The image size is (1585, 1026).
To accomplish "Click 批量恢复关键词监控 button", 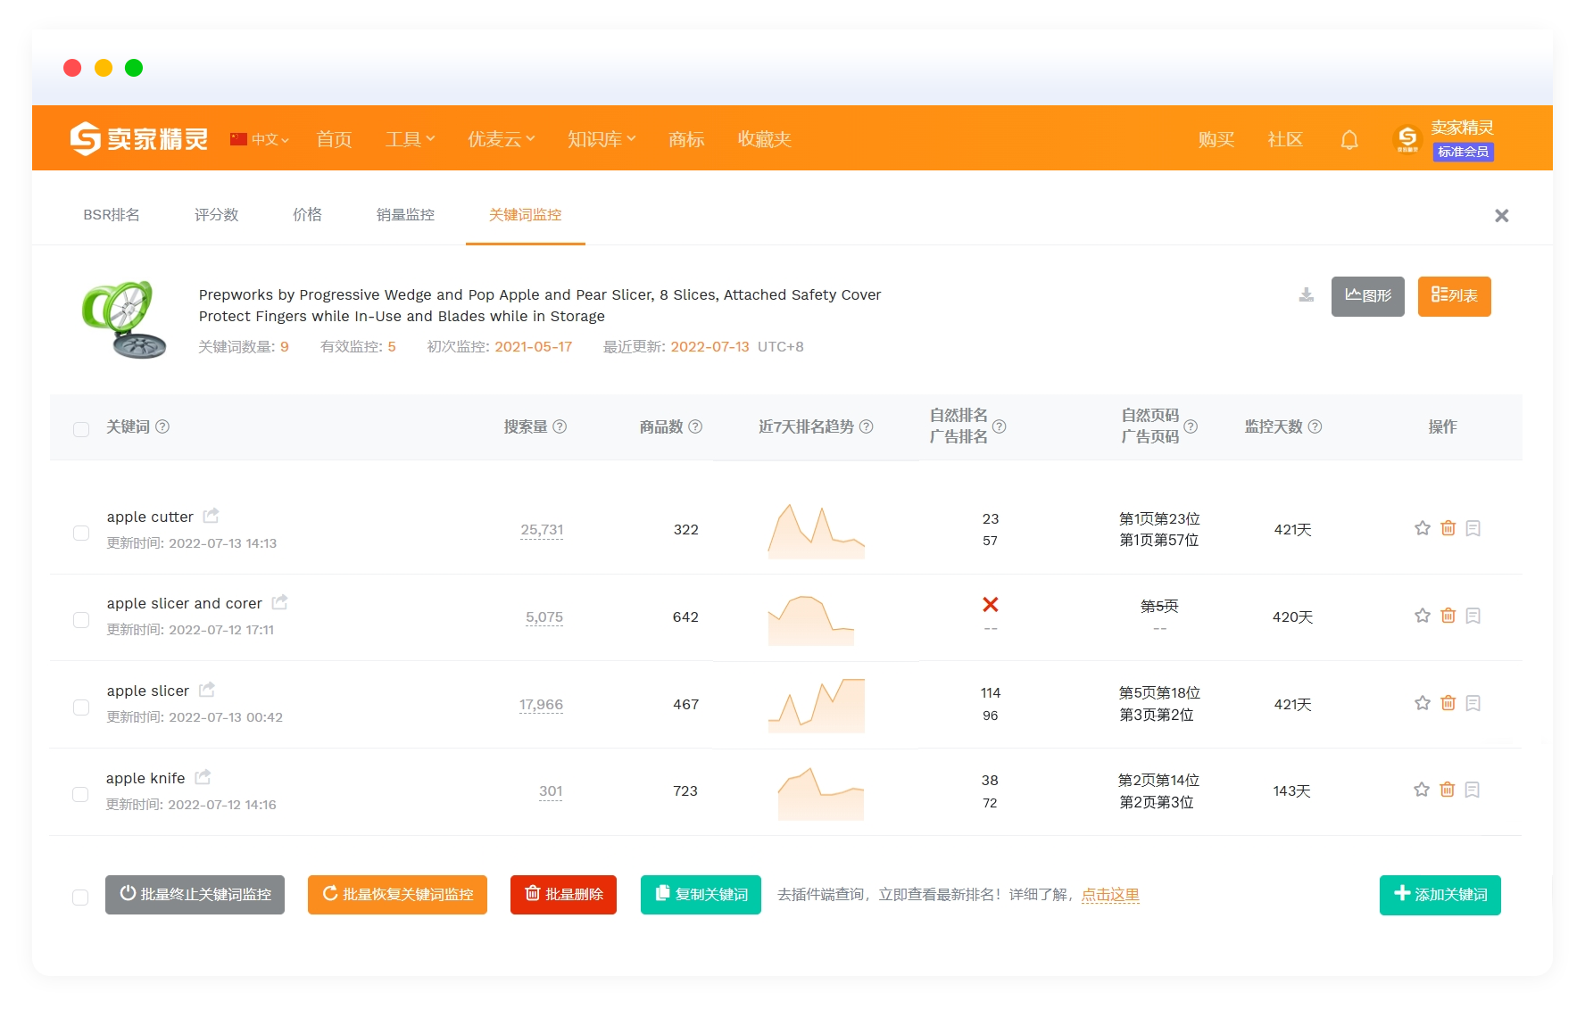I will (x=397, y=895).
